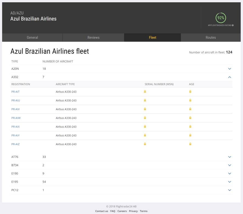
Task: Click the 92% rating circle
Action: [221, 18]
